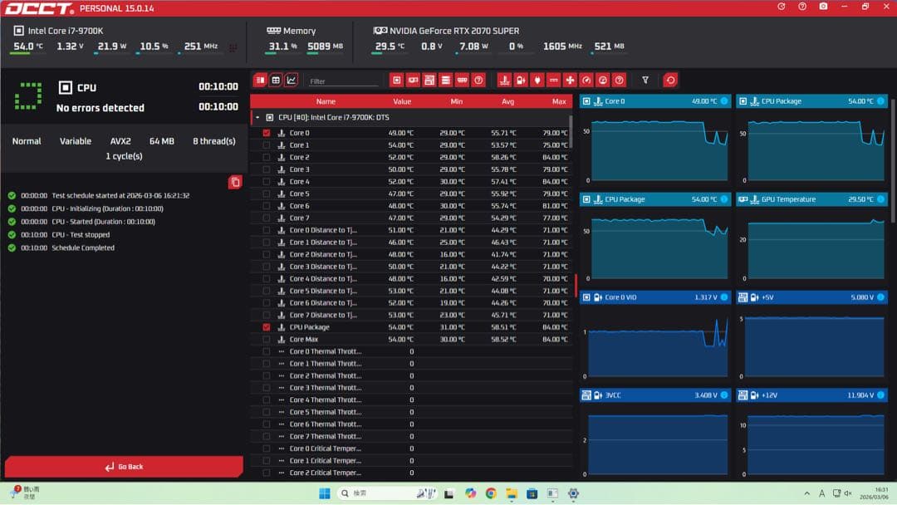This screenshot has width=897, height=505.
Task: Switch to graph view of sensors
Action: [x=292, y=80]
